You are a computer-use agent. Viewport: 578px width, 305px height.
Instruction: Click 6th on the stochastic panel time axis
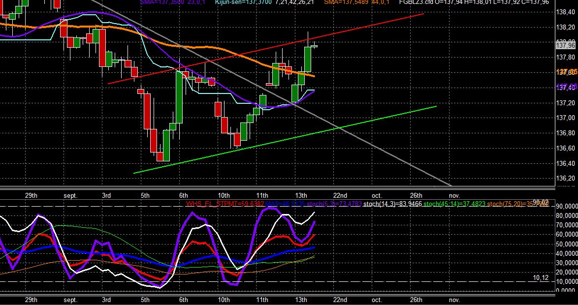(184, 300)
